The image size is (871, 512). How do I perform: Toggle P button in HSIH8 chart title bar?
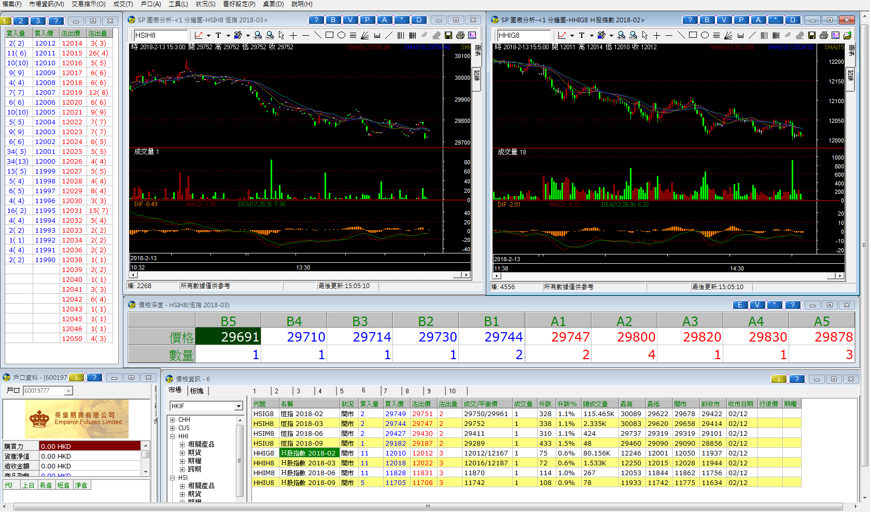[x=367, y=20]
